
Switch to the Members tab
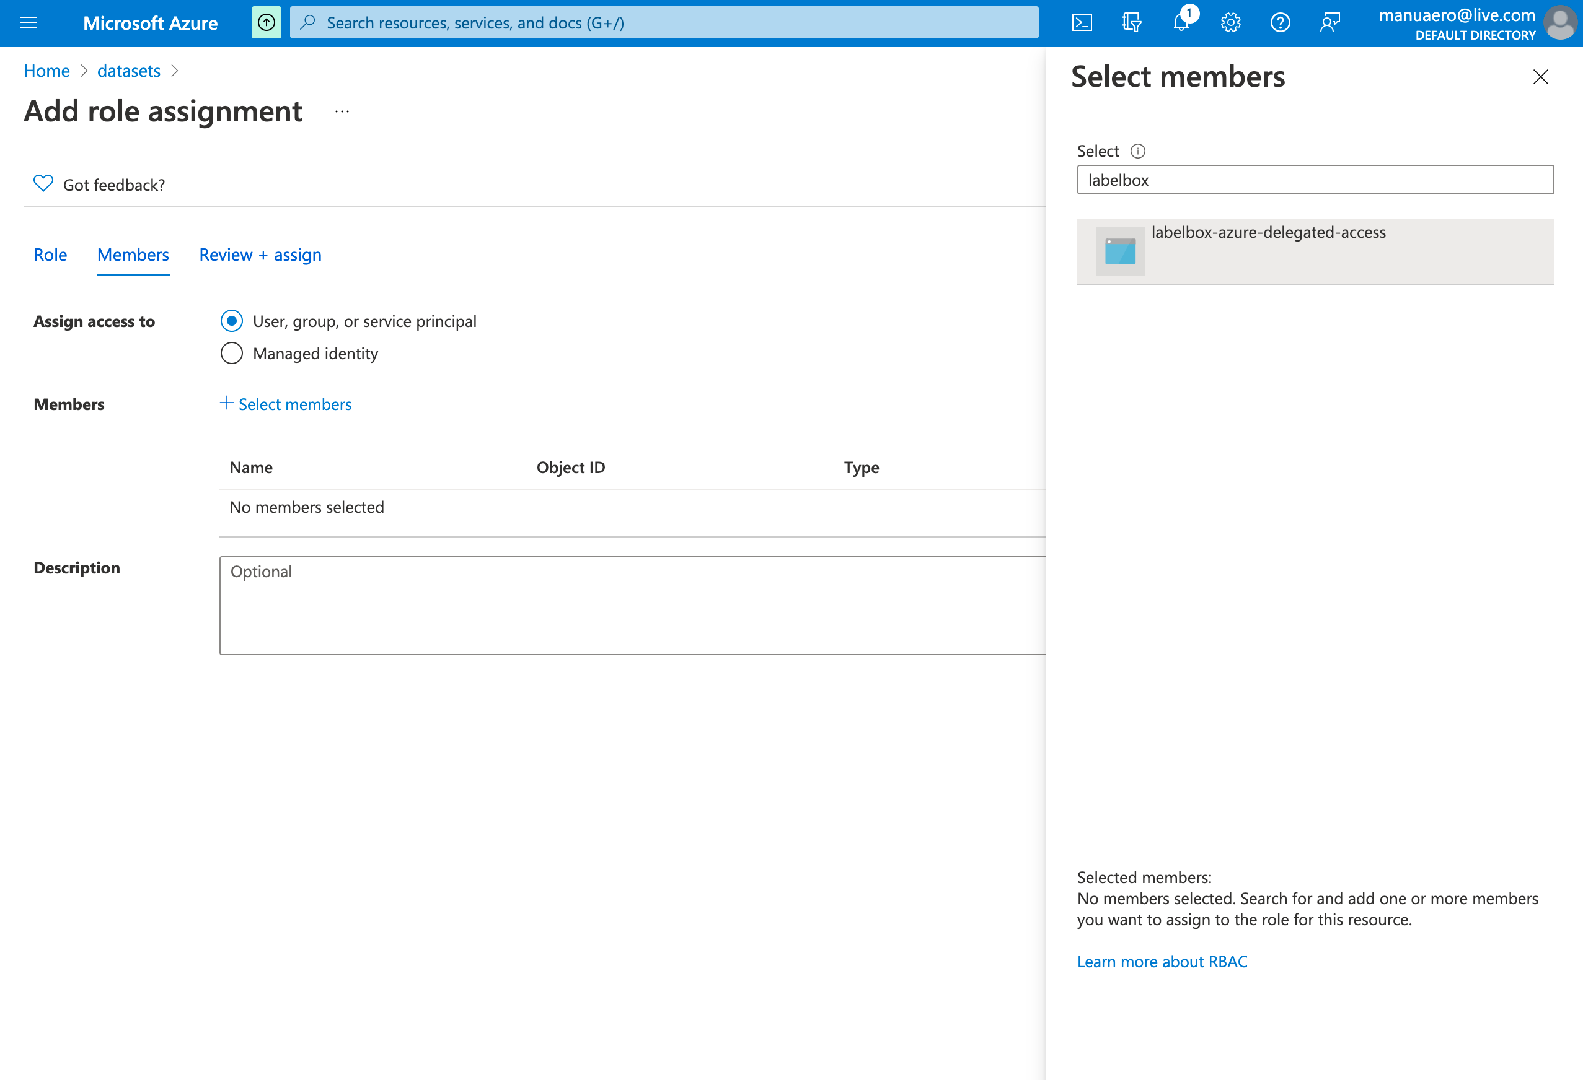click(133, 255)
